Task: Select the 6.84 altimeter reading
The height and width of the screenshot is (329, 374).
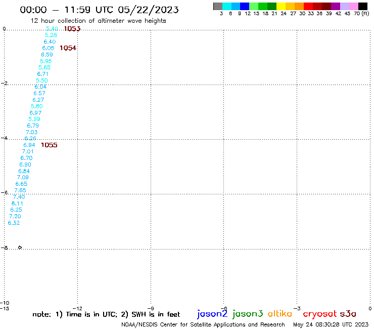Action: pos(24,171)
